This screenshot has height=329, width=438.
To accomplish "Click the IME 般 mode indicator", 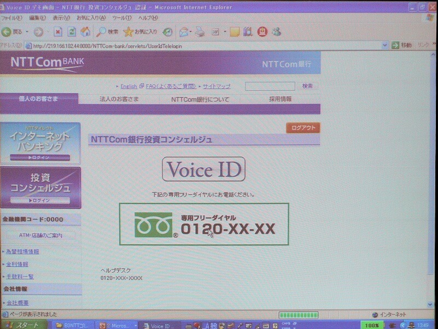I will coord(214,325).
